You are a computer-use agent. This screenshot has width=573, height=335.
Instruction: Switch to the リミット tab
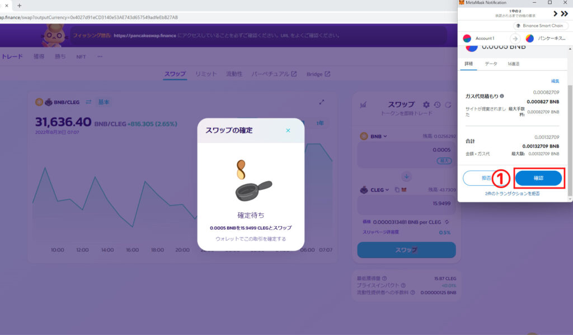click(206, 74)
